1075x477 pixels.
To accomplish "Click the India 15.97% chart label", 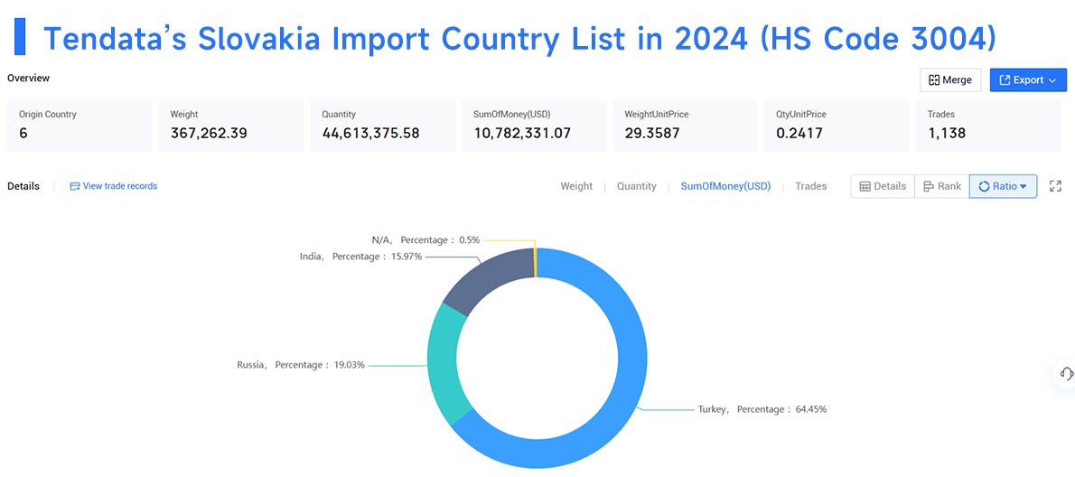I will 360,257.
